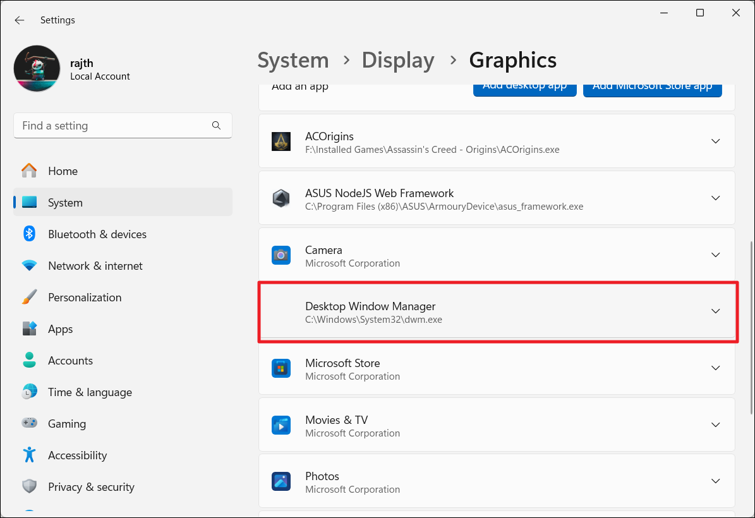Click the Movies & TV app icon
This screenshot has width=755, height=518.
coord(281,425)
